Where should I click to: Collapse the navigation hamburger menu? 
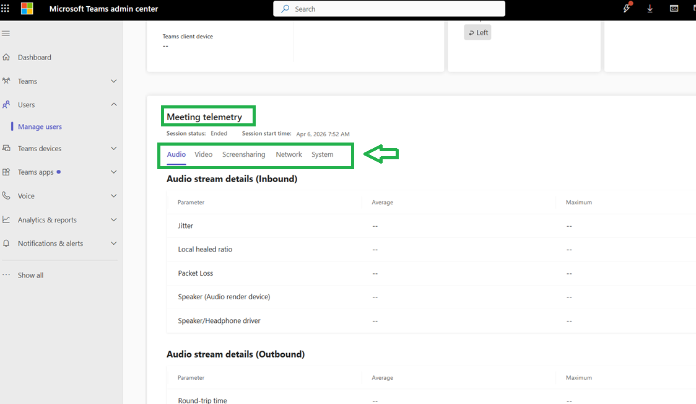click(x=6, y=33)
